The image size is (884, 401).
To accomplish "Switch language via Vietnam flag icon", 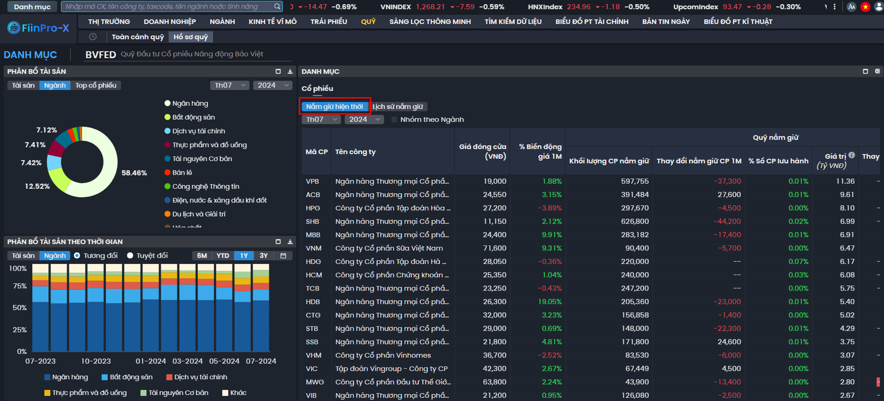I will click(x=865, y=7).
